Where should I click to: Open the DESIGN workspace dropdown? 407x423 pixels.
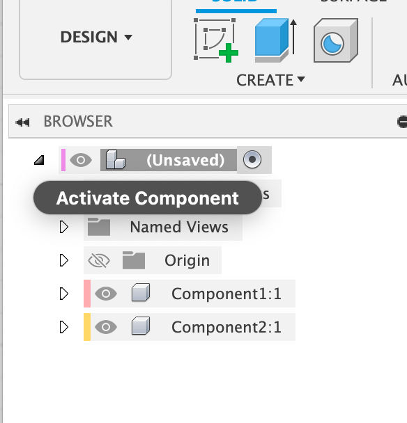pyautogui.click(x=95, y=37)
